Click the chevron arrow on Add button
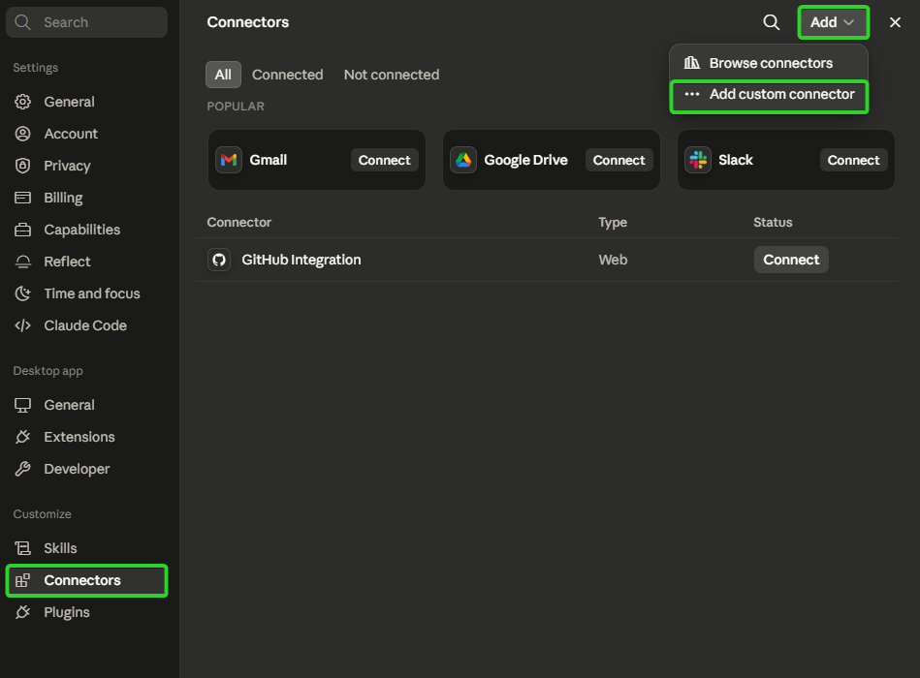This screenshot has width=920, height=678. [849, 22]
